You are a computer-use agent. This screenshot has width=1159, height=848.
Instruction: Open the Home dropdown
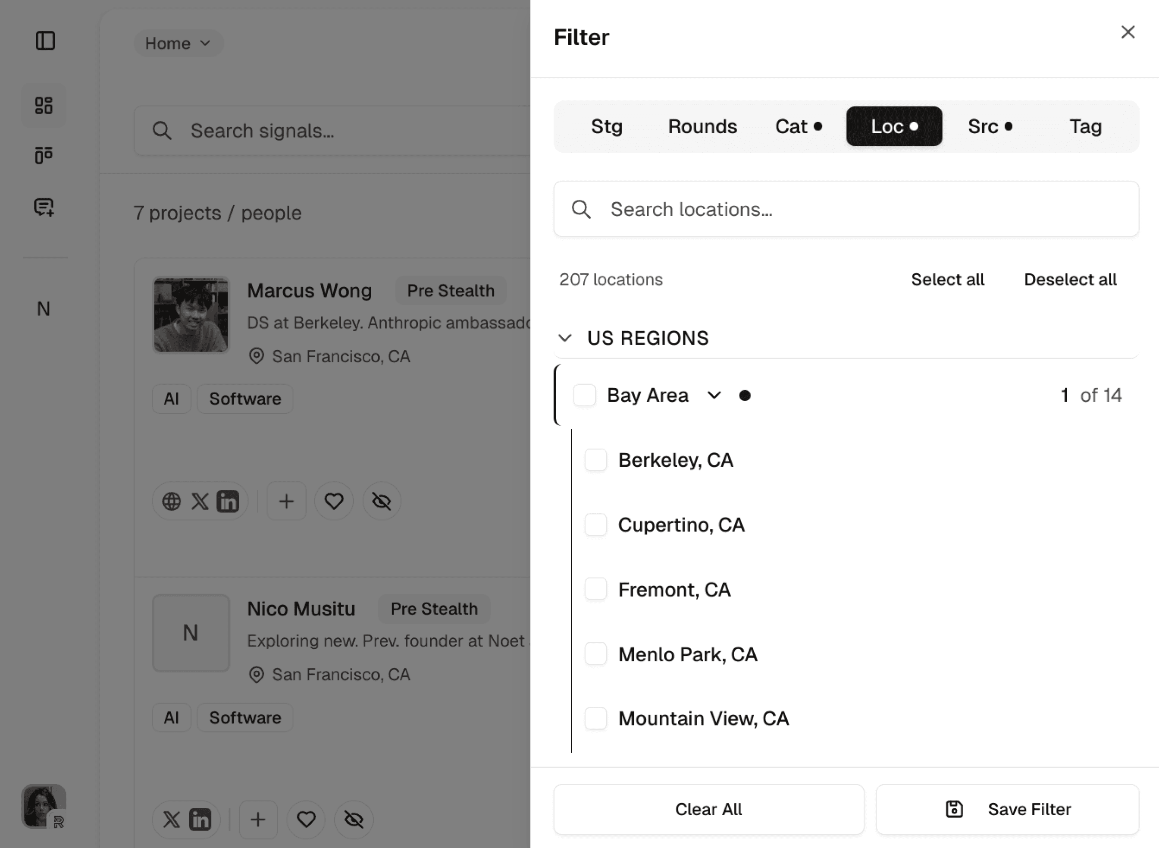[x=178, y=43]
